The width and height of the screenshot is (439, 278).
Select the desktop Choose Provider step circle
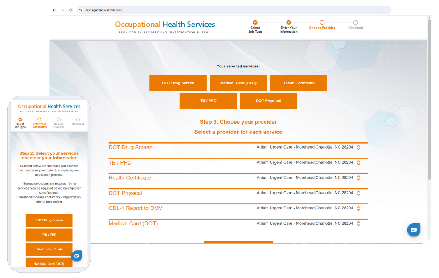322,22
